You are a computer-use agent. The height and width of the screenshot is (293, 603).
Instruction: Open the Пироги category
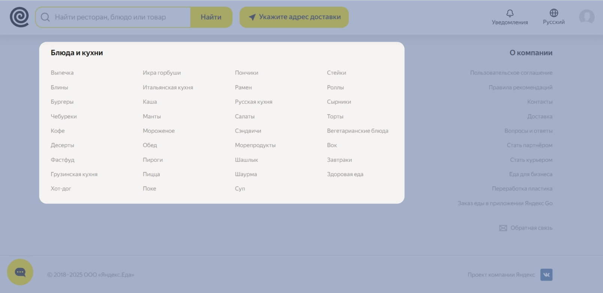tap(153, 160)
